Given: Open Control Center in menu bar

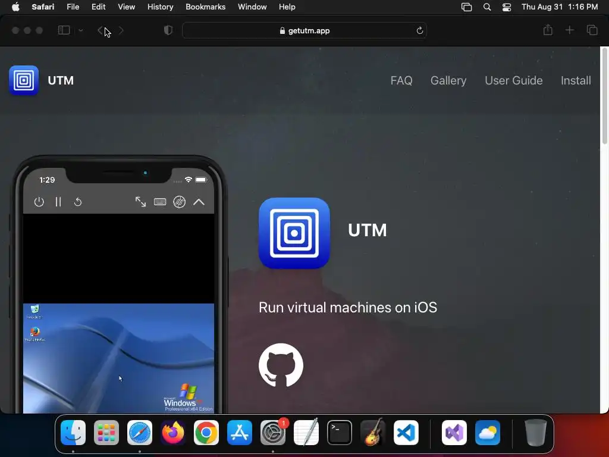Looking at the screenshot, I should 507,7.
